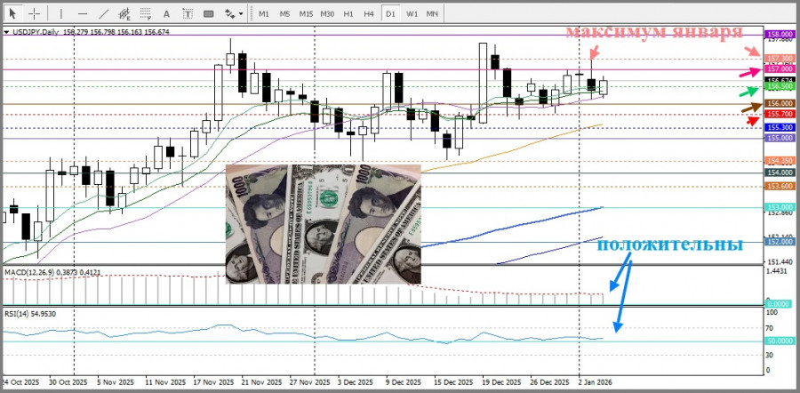Pick the horizontal line drawing tool
This screenshot has height=393, width=800.
[82, 13]
